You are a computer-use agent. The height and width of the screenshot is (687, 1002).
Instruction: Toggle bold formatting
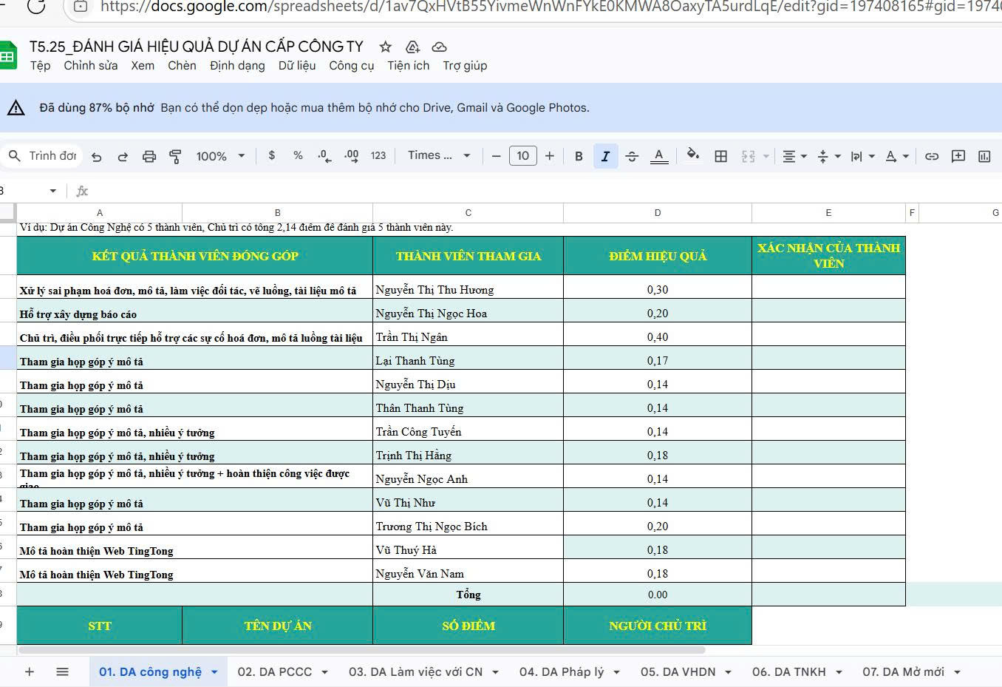point(579,156)
